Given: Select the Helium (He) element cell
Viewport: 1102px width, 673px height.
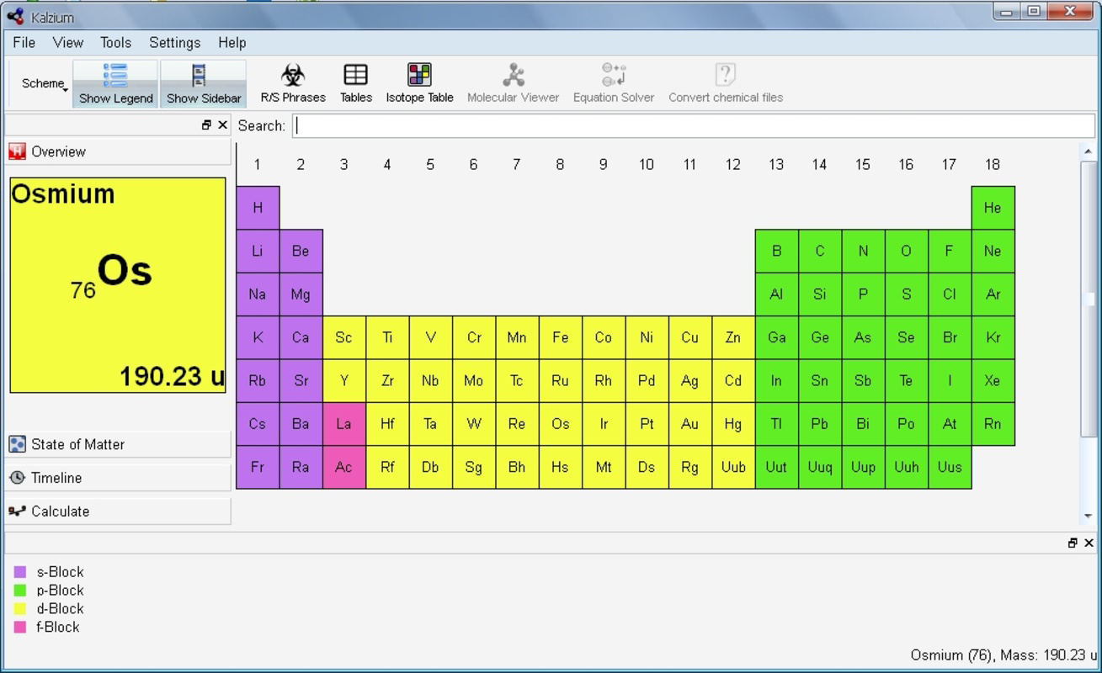Looking at the screenshot, I should coord(993,208).
